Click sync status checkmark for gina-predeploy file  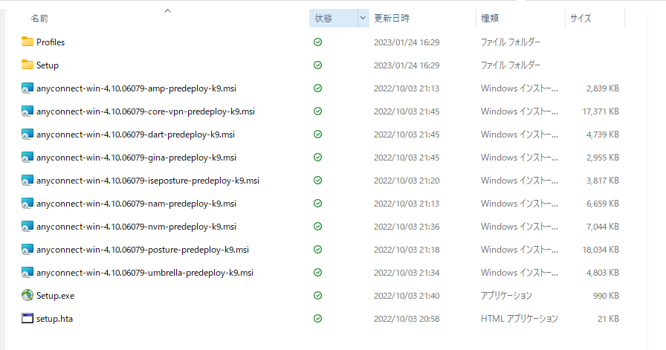coord(317,157)
